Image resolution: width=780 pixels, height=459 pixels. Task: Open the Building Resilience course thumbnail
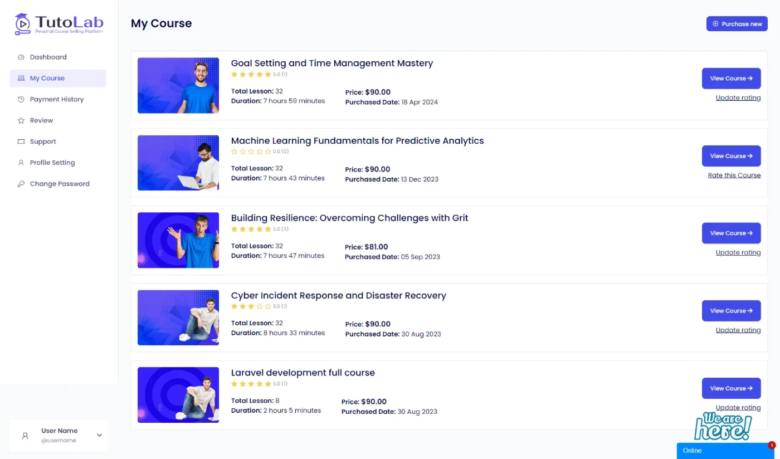[x=178, y=240]
